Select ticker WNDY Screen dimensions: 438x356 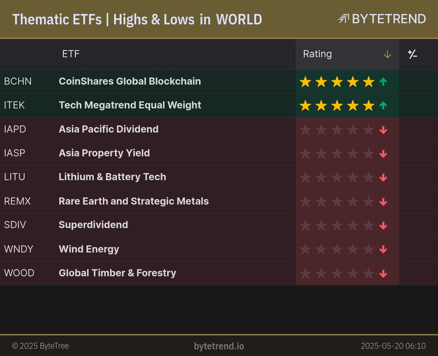(19, 249)
